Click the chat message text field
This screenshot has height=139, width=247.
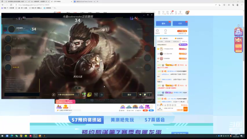click(173, 109)
